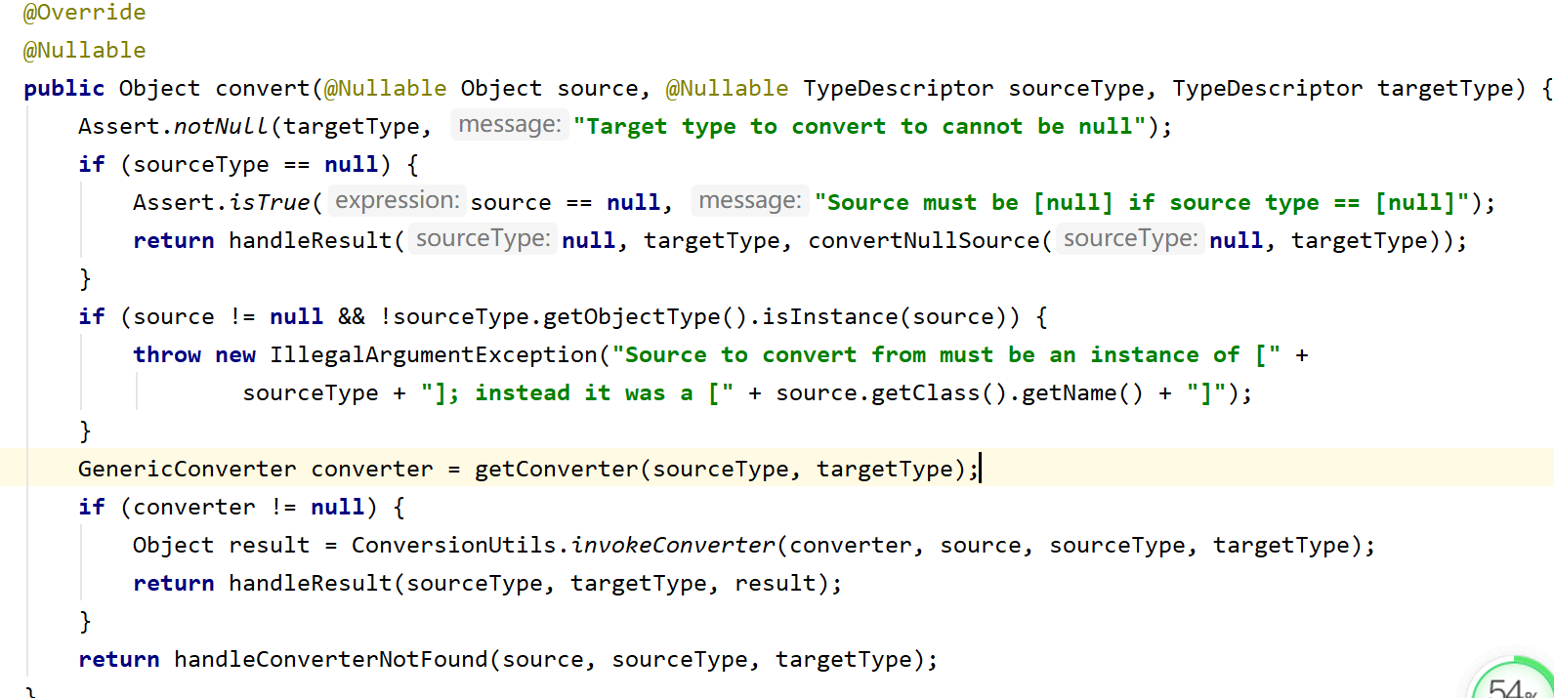Click handleResult in the call ending with result
Screen dimensions: 1554x698
(311, 583)
